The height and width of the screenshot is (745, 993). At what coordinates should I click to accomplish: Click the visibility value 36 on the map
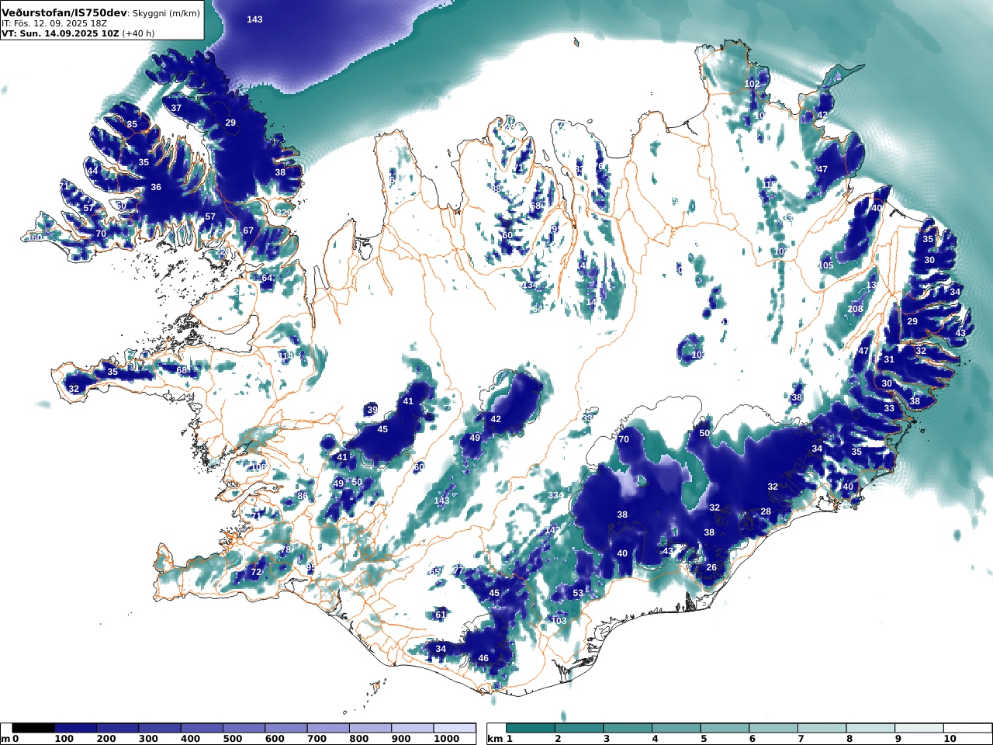click(x=156, y=187)
